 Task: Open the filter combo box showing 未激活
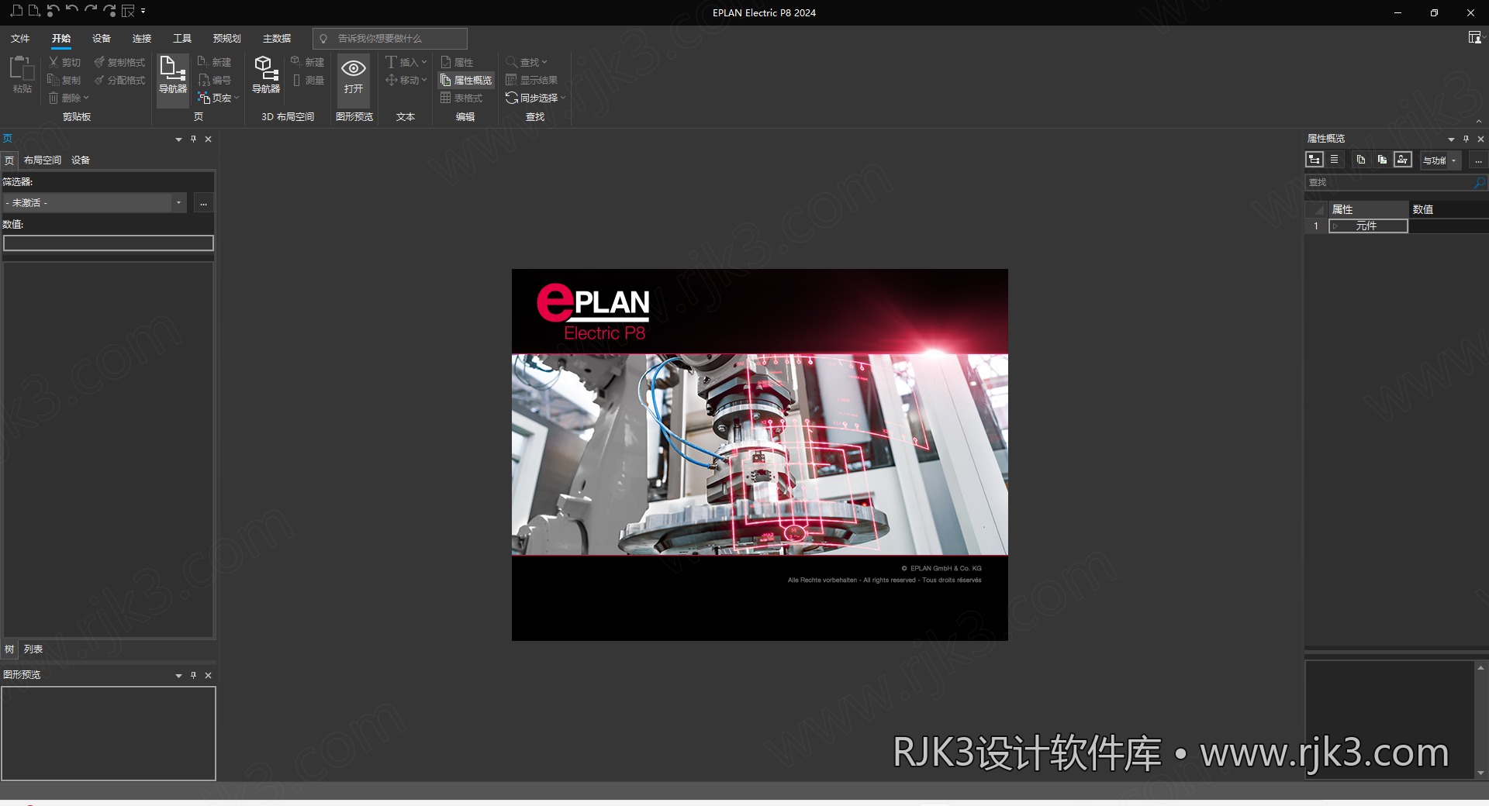click(x=95, y=203)
